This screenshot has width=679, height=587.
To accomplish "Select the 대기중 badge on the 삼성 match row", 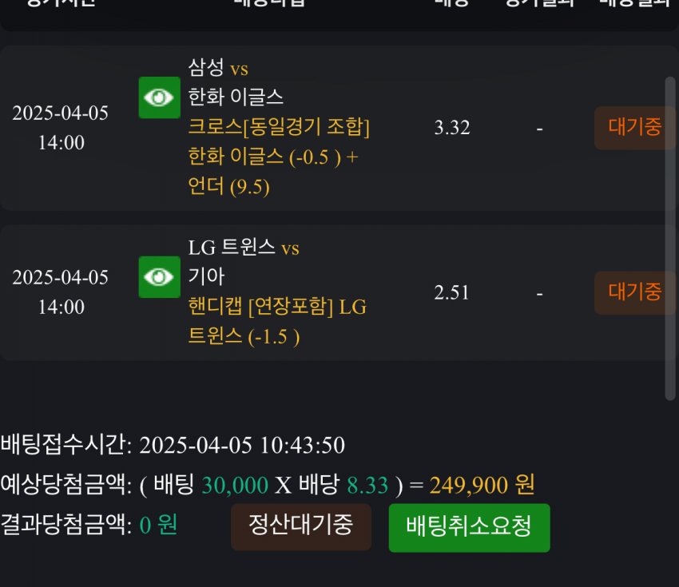I will [x=634, y=128].
